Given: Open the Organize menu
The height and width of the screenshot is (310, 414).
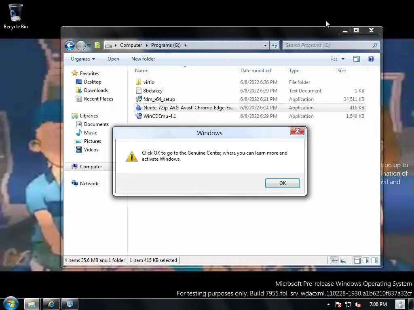Looking at the screenshot, I should pyautogui.click(x=82, y=59).
